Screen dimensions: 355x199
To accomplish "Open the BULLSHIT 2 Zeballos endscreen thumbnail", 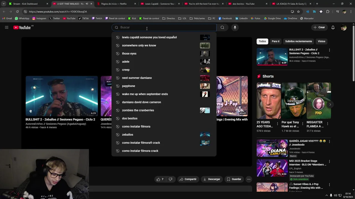I will coord(62,96).
